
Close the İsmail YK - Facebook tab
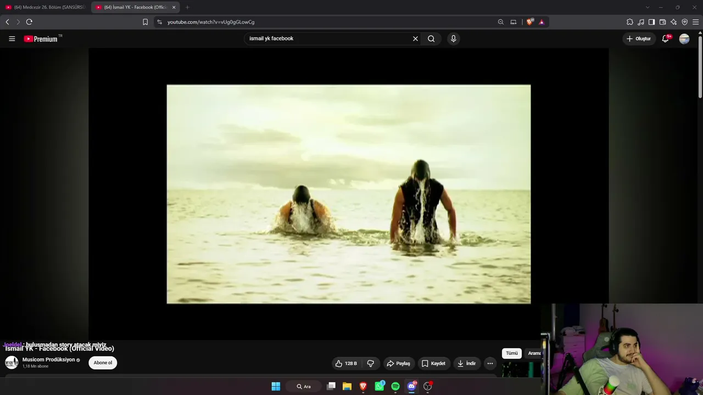(174, 7)
